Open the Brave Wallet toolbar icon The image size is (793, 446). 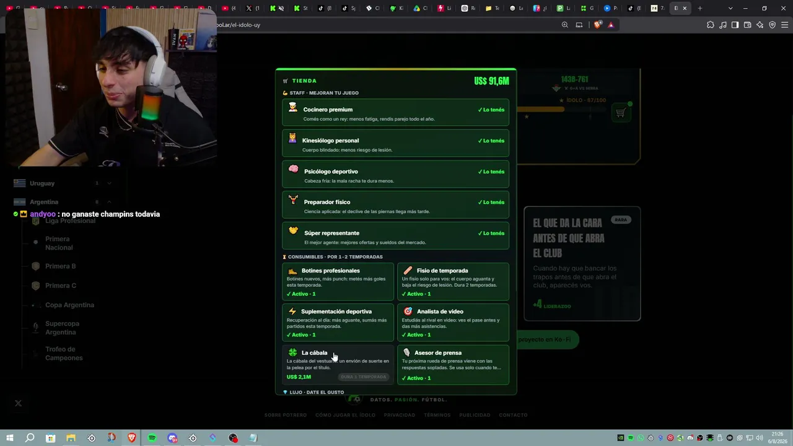point(747,25)
